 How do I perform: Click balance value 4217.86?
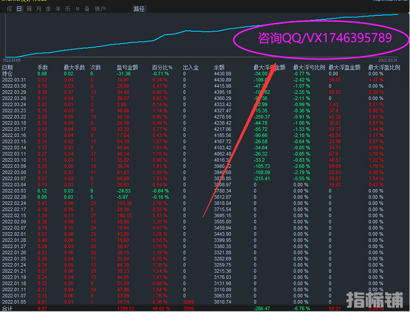click(x=222, y=129)
